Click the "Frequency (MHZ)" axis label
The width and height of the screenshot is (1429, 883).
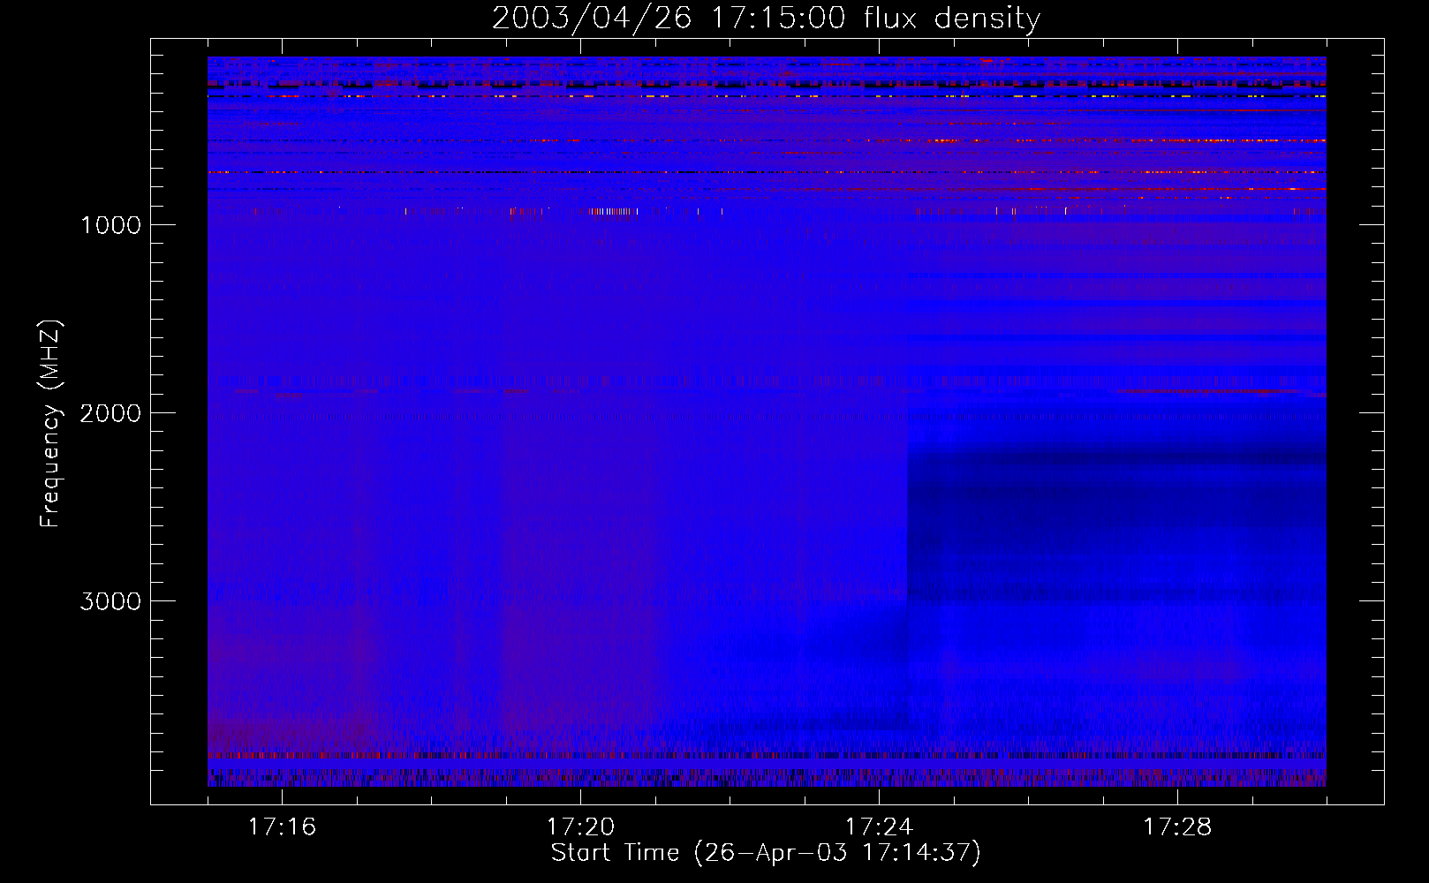pyautogui.click(x=50, y=424)
